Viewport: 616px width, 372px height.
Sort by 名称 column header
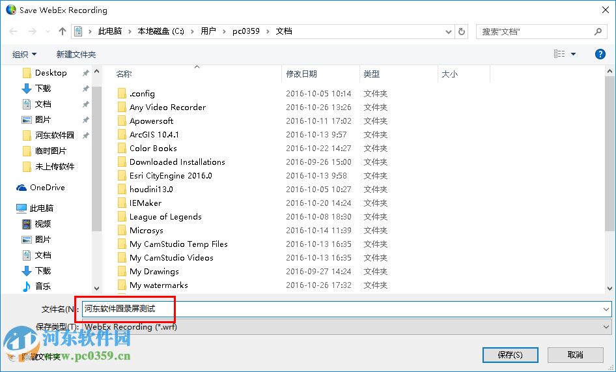[124, 74]
